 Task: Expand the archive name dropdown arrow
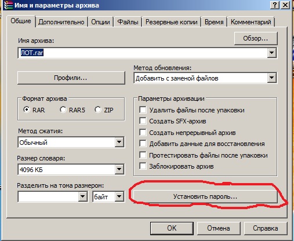(271, 53)
